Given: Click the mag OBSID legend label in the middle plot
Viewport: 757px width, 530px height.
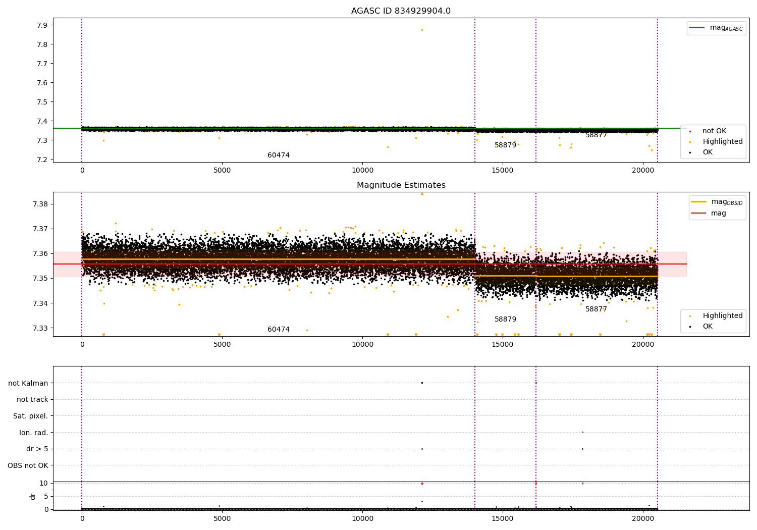Looking at the screenshot, I should (727, 202).
